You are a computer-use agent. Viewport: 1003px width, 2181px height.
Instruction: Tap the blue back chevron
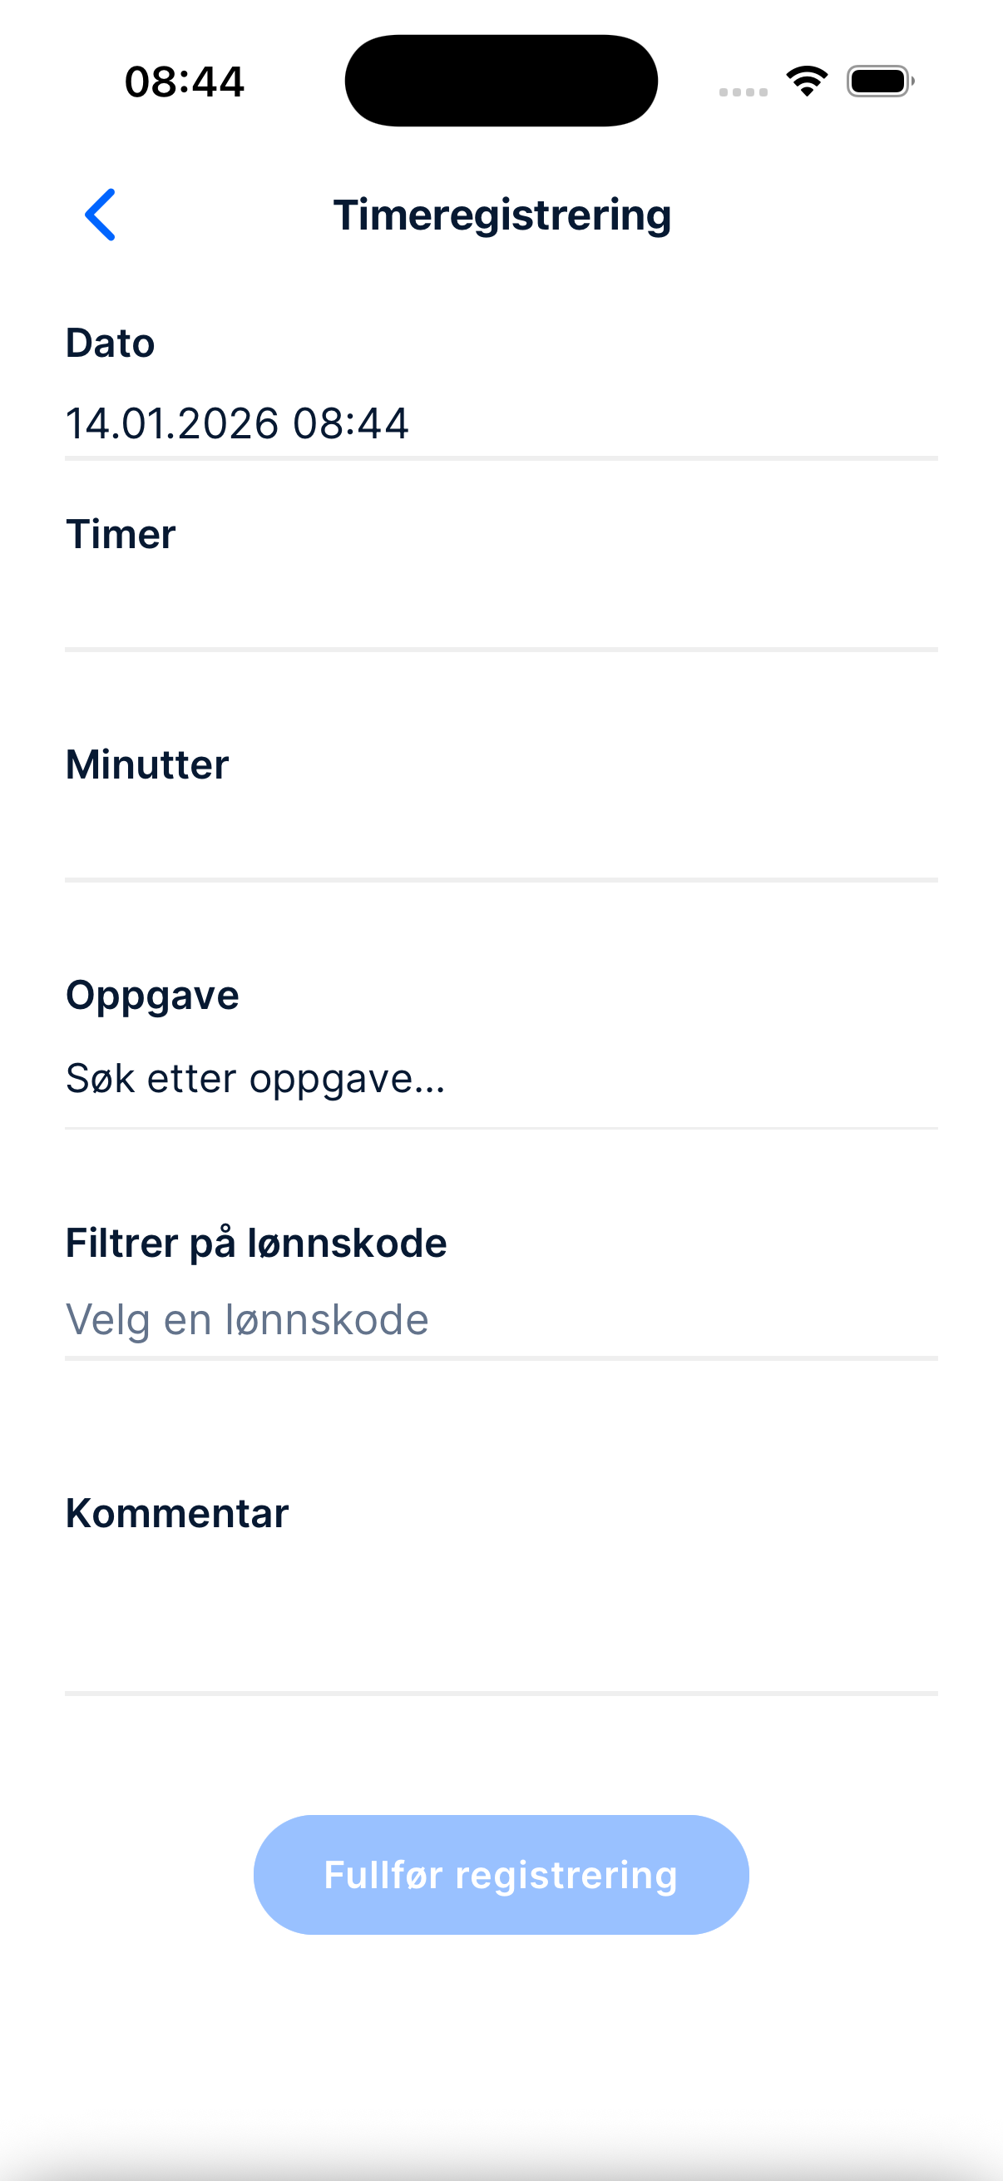100,215
